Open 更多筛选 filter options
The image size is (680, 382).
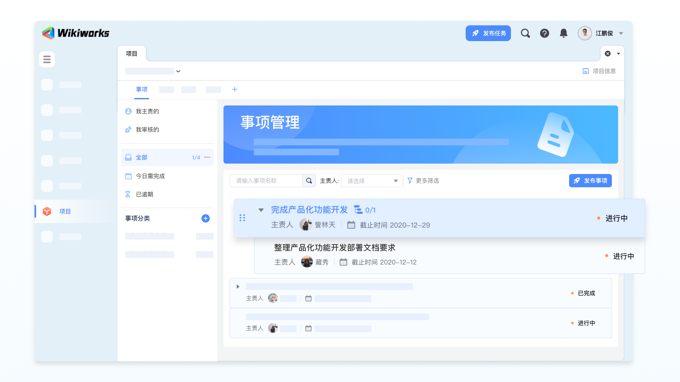point(423,181)
